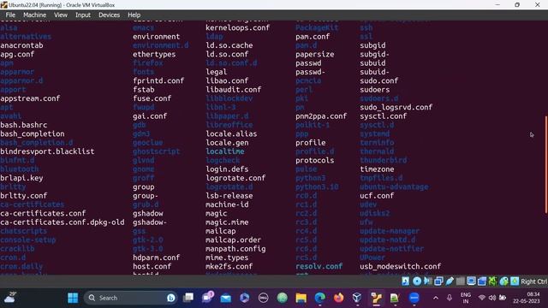This screenshot has height=308, width=548.
Task: Launch the Dell app from taskbar
Action: (x=263, y=298)
